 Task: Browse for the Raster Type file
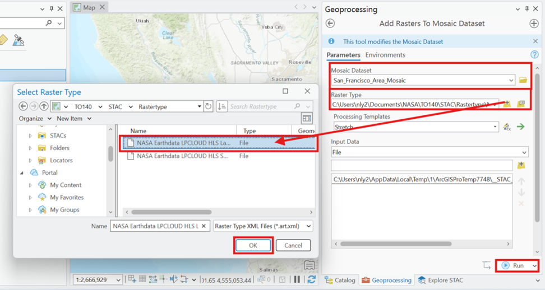(x=507, y=104)
